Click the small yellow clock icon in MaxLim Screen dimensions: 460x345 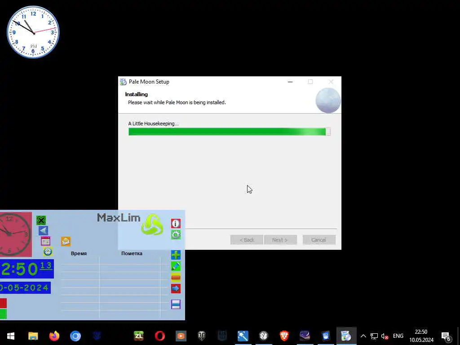[48, 252]
